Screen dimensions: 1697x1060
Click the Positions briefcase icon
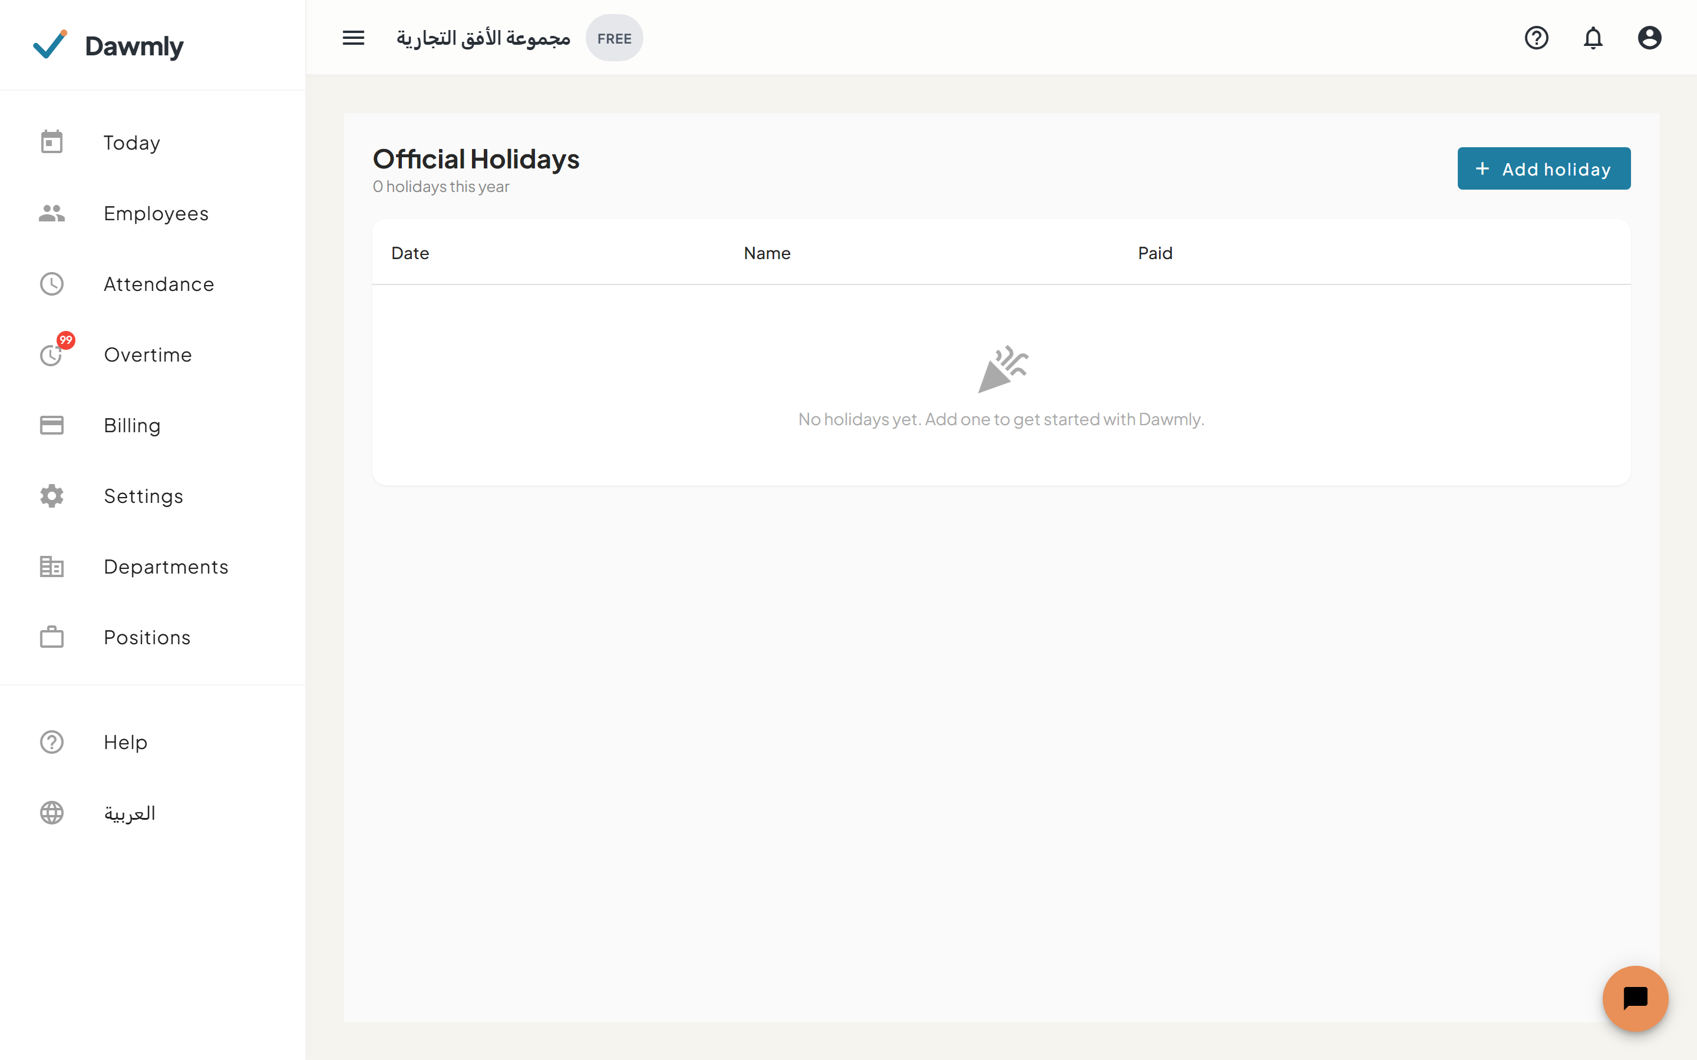[52, 637]
